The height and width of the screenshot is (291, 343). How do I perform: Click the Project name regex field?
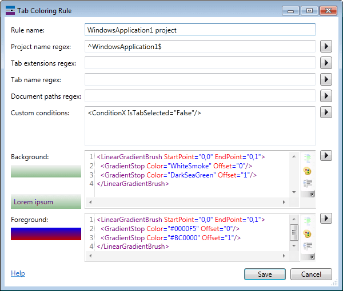point(200,46)
